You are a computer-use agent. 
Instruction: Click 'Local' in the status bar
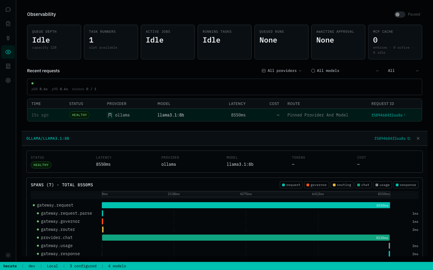tap(52, 266)
